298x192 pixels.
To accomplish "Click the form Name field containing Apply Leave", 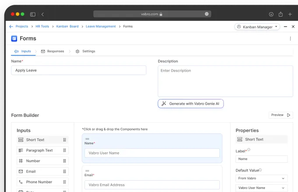I will pos(79,70).
